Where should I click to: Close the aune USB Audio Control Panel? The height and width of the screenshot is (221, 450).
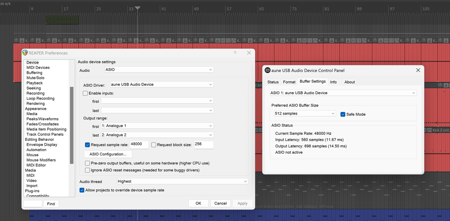(x=418, y=70)
